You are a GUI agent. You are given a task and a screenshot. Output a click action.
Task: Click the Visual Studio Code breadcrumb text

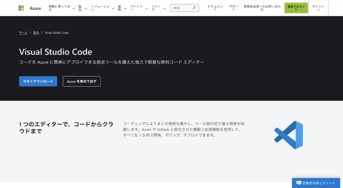point(56,33)
